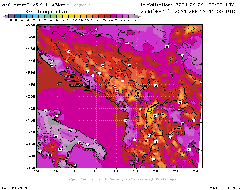Select the colorbar segment between 26 and 28
Image resolution: width=246 pixels, height=190 pixels.
click(119, 16)
